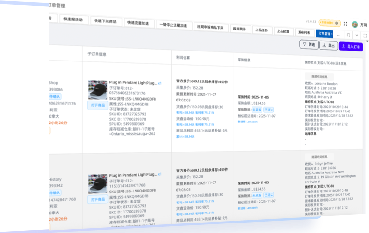369x233 pixels.
Task: Select the 快速下架商品 tab
Action: pyautogui.click(x=105, y=21)
